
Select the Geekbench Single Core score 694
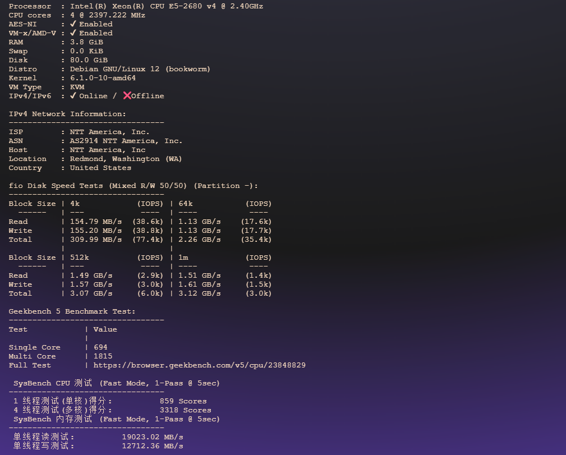100,347
